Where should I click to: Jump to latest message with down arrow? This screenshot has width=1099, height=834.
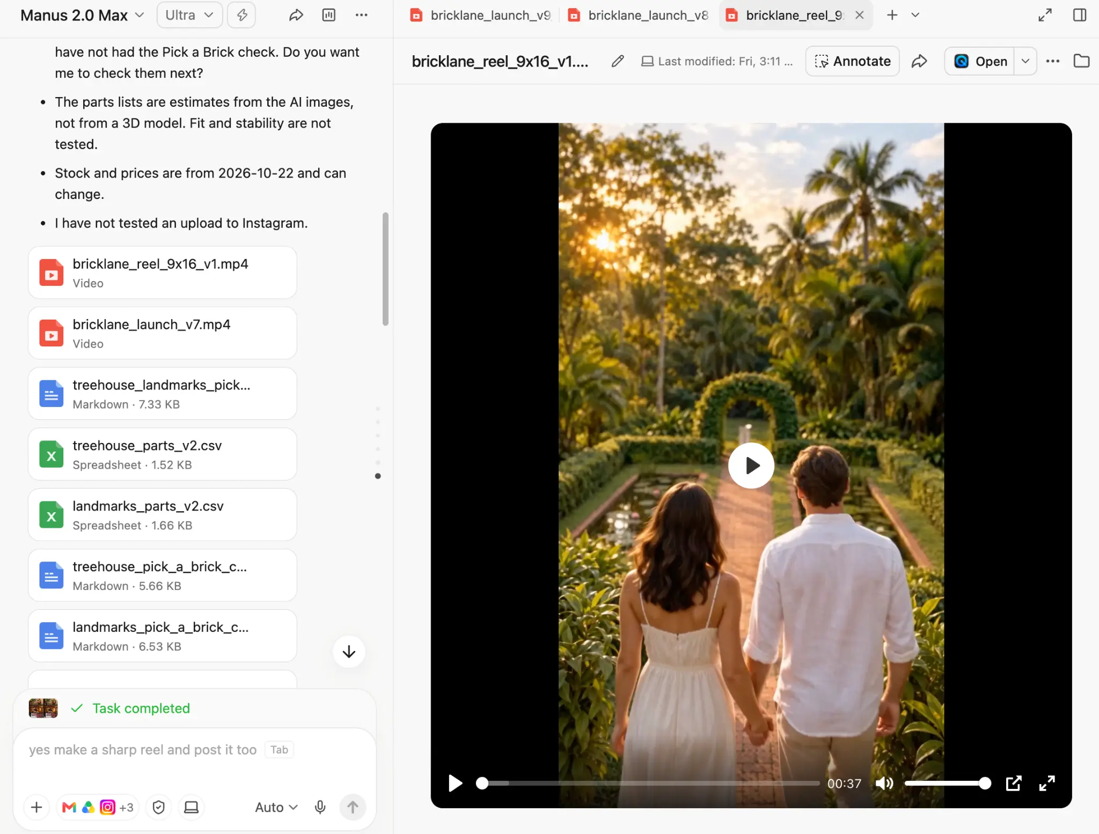click(x=349, y=652)
